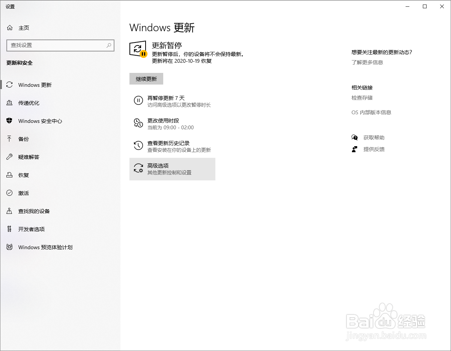Click text 其他更新控制和设置

point(169,172)
